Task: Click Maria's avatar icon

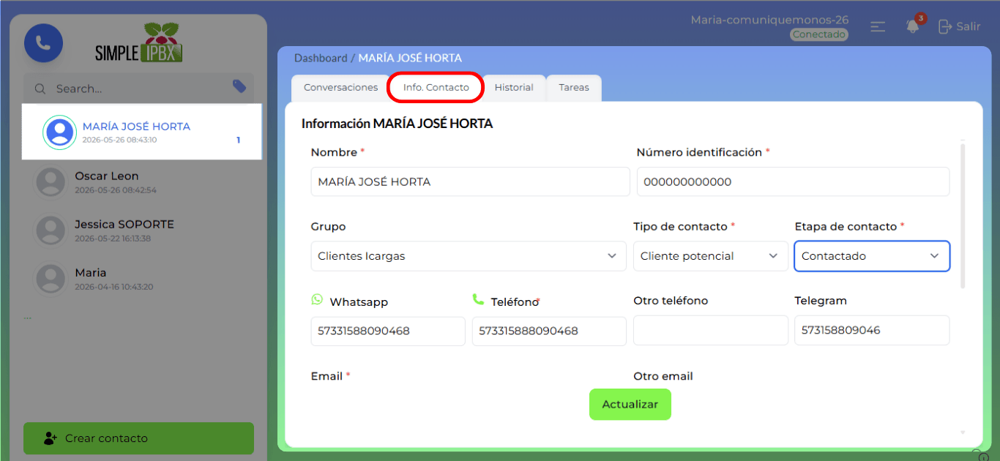Action: click(x=51, y=279)
